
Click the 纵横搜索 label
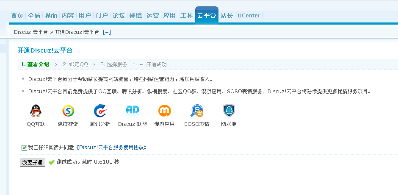click(68, 124)
